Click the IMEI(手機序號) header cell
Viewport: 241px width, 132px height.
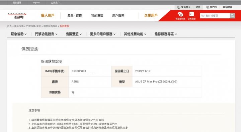pyautogui.click(x=55, y=71)
